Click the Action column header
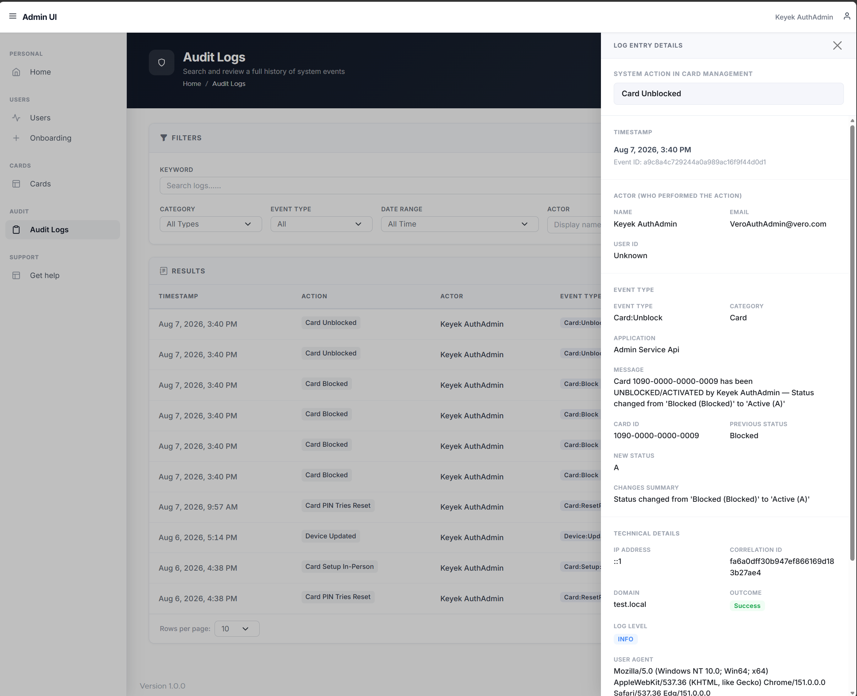The width and height of the screenshot is (857, 696). tap(314, 296)
